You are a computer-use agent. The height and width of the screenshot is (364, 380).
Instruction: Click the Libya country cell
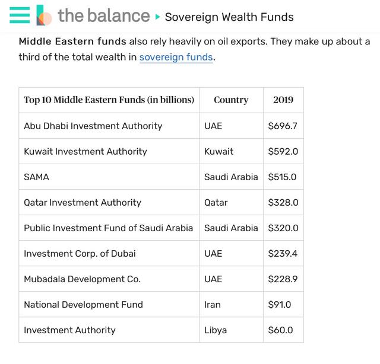point(231,330)
